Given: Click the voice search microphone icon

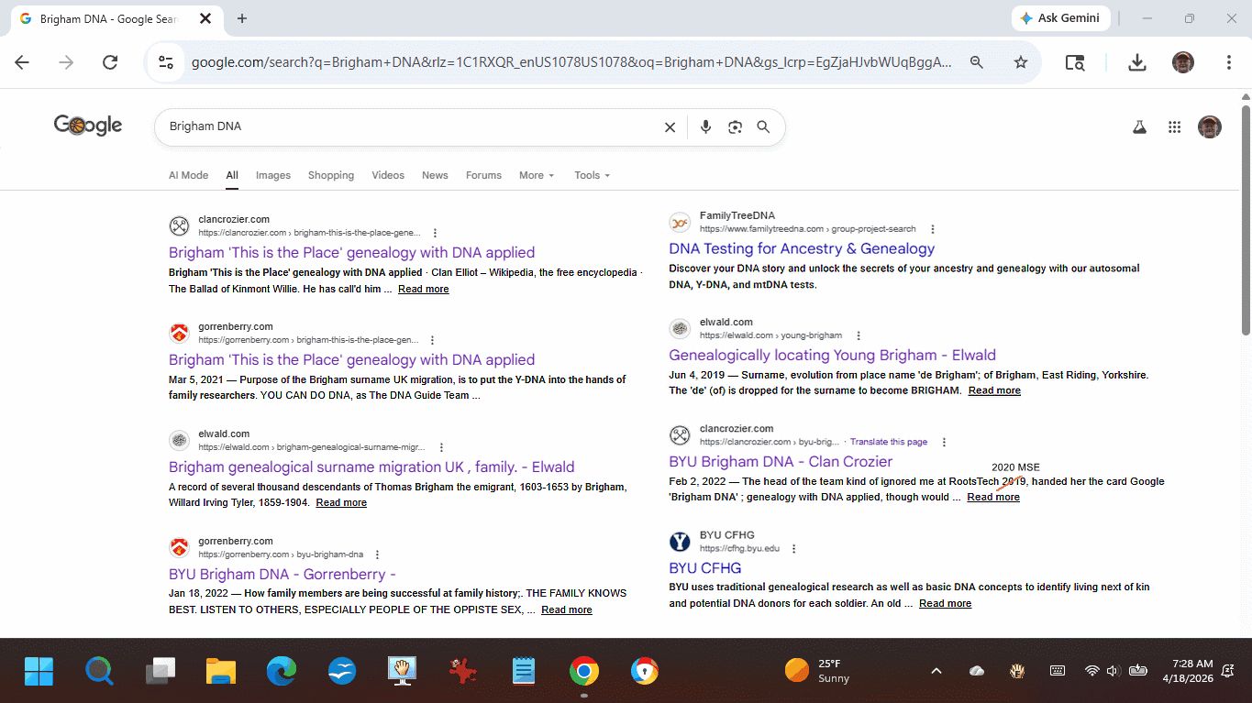Looking at the screenshot, I should point(705,127).
